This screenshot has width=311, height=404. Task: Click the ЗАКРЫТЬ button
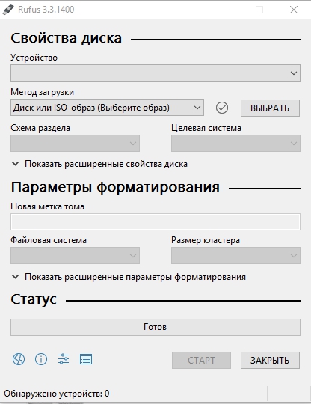tap(270, 360)
